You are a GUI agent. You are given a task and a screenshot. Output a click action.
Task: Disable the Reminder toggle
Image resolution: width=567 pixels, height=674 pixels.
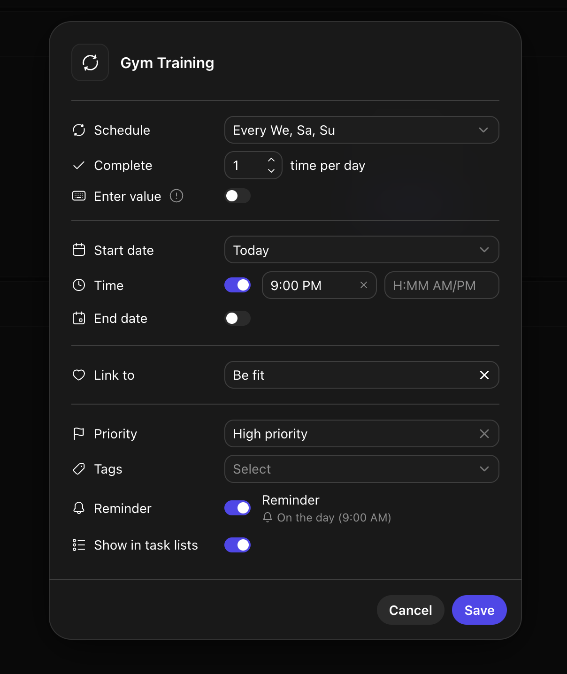click(x=238, y=508)
